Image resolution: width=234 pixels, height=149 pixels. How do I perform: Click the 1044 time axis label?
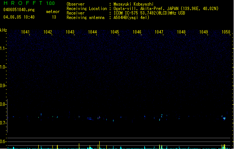click(92, 32)
